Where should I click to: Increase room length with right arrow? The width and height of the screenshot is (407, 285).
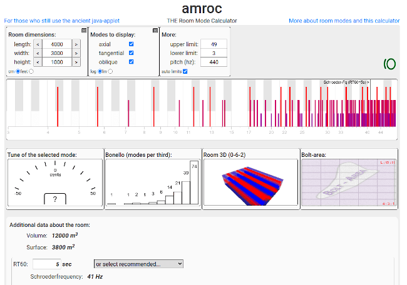coord(76,44)
